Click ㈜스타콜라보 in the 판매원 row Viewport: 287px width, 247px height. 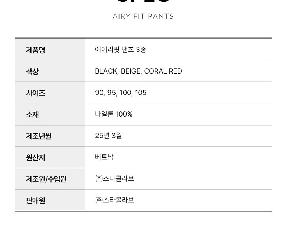point(114,200)
